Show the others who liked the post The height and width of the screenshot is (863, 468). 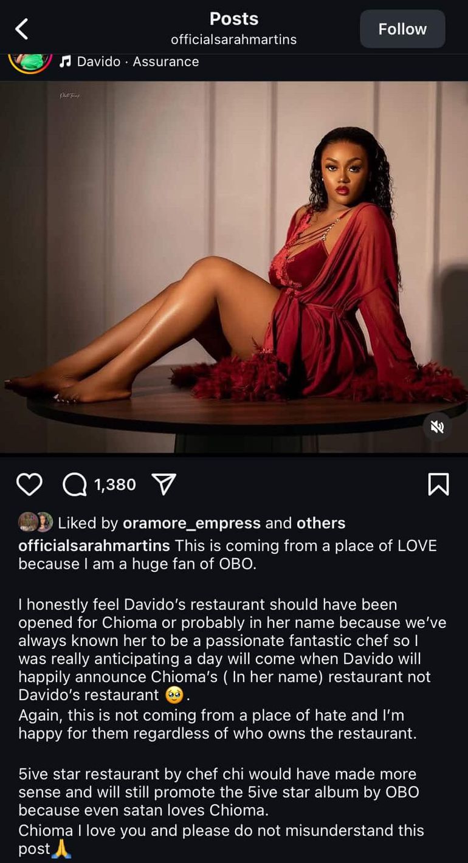(321, 523)
